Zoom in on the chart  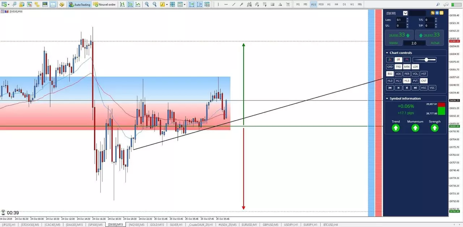point(146,4)
